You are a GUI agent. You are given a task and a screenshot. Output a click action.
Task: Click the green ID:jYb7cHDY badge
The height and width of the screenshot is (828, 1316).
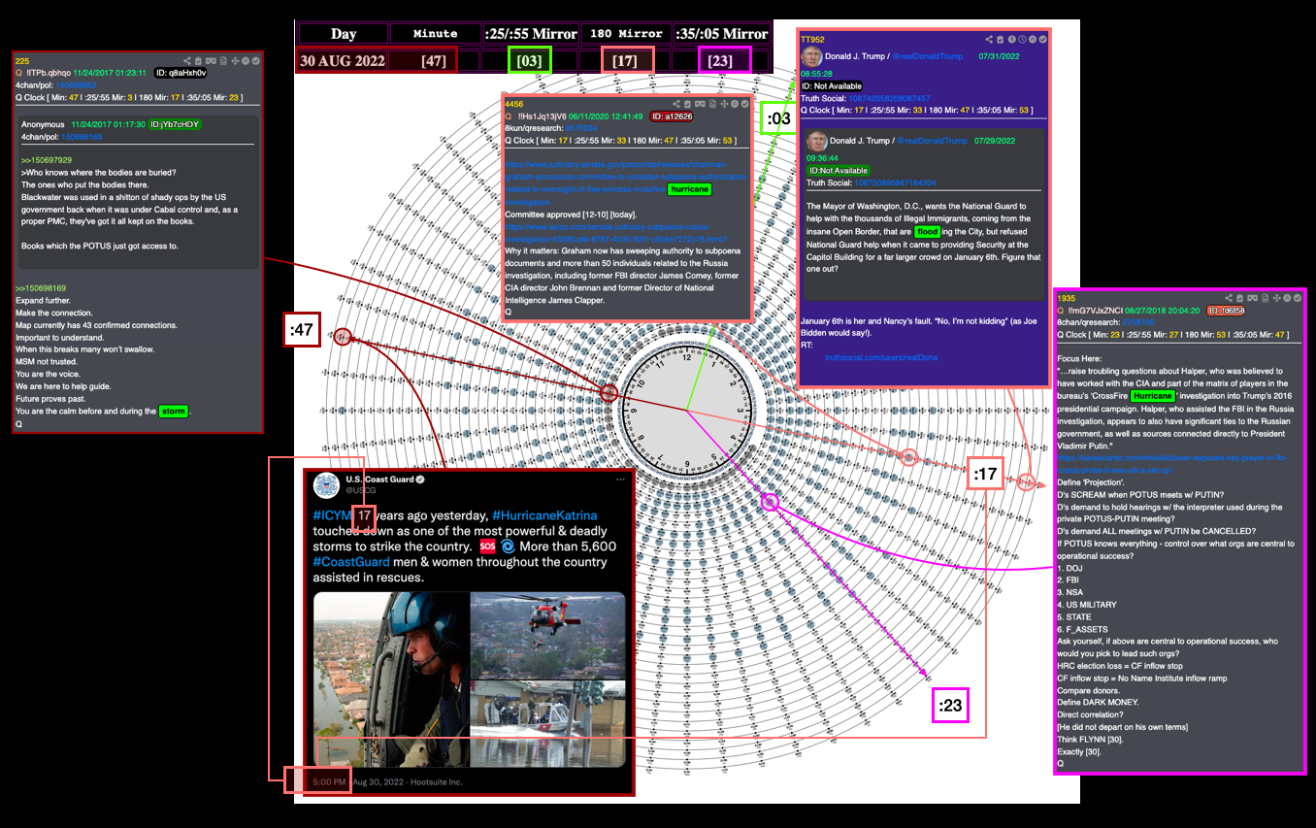tap(174, 124)
